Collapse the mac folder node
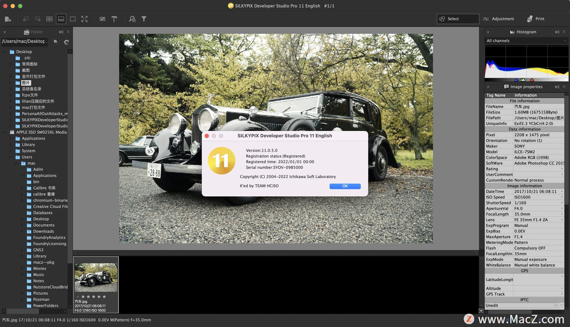Screen dimensions: 570x327 point(16,163)
